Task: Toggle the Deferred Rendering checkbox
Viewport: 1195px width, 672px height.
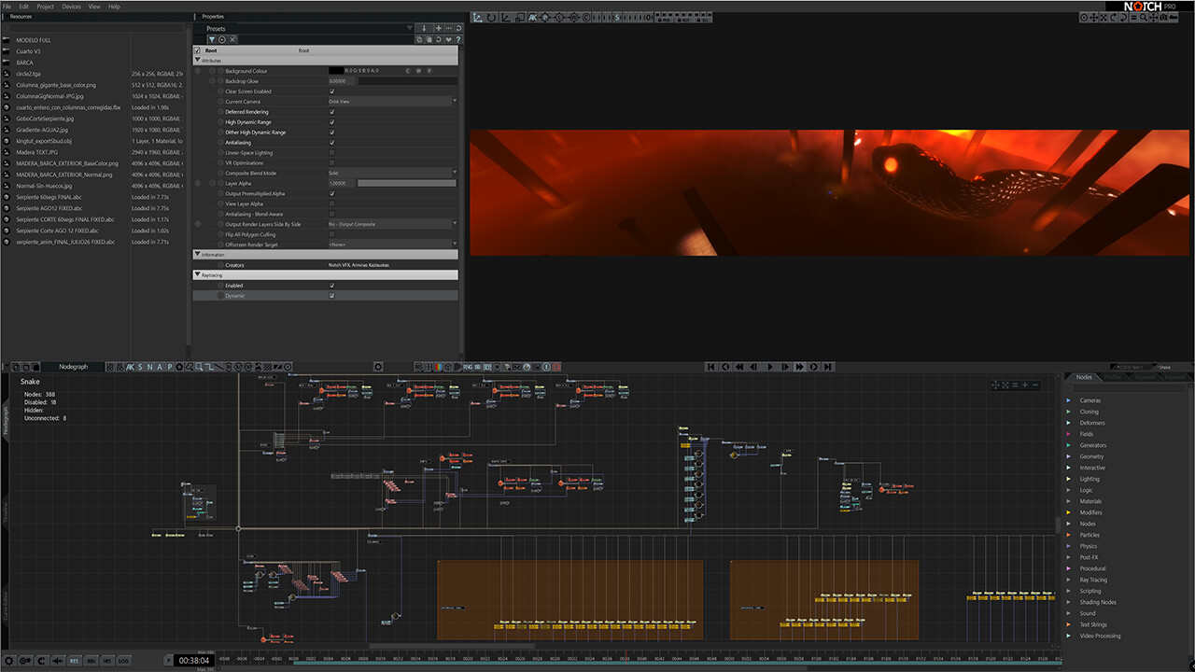Action: 332,112
